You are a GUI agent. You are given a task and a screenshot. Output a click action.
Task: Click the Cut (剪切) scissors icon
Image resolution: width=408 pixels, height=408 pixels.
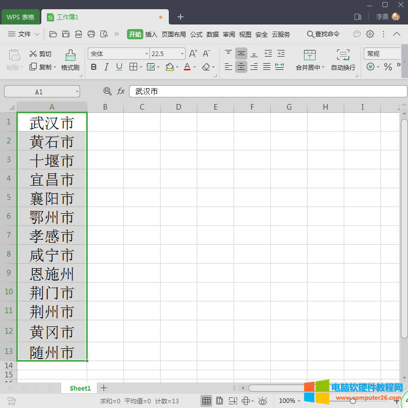(x=33, y=54)
